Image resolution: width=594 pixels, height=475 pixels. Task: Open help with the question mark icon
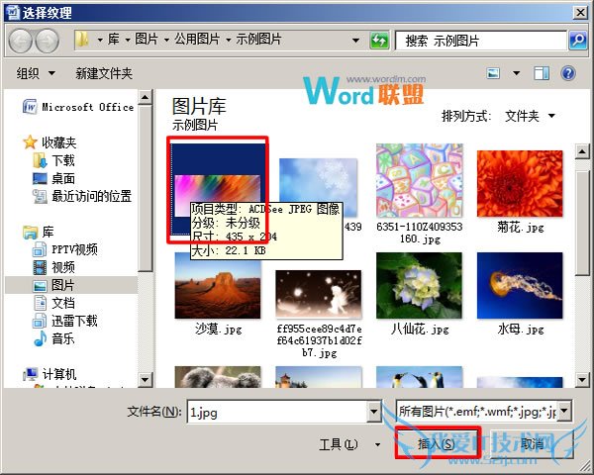(x=568, y=73)
